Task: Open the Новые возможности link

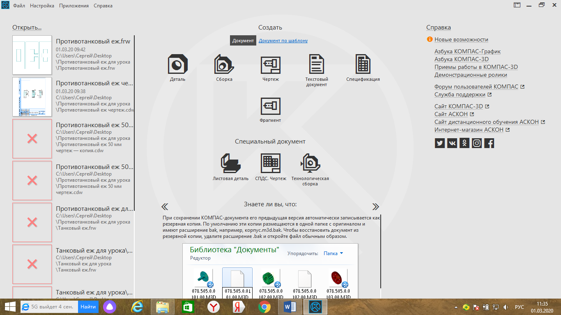Action: 461,39
